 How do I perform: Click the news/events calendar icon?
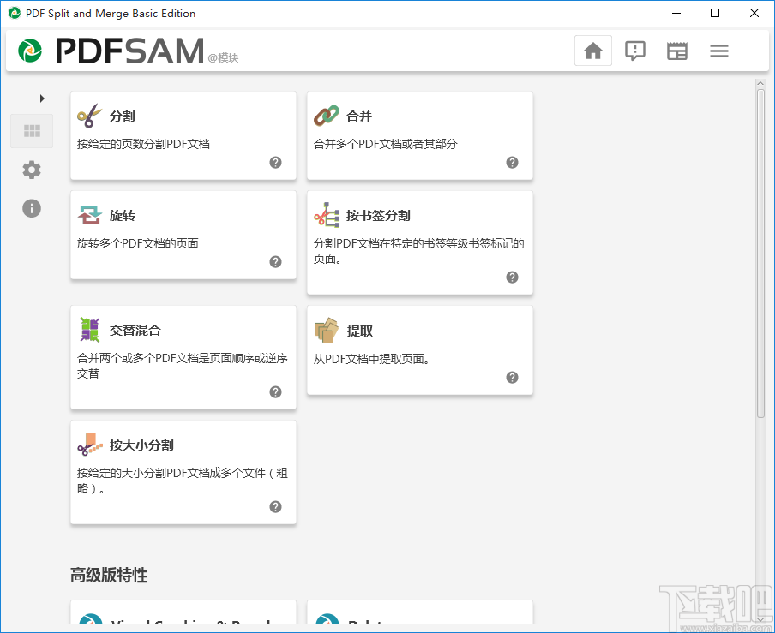pyautogui.click(x=676, y=51)
